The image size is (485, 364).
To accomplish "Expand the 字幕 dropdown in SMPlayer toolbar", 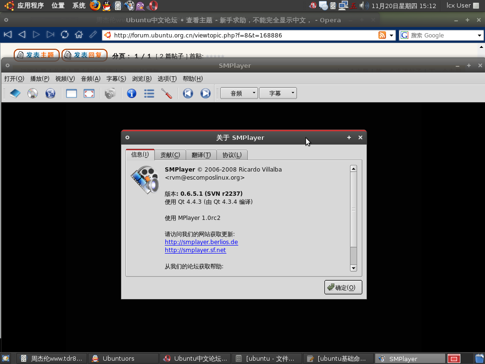I will (278, 93).
